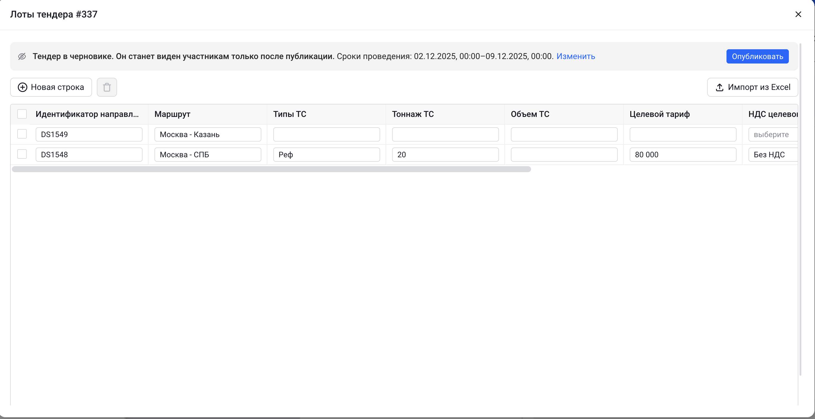815x419 pixels.
Task: Click the Маршрут column header
Action: coord(173,114)
